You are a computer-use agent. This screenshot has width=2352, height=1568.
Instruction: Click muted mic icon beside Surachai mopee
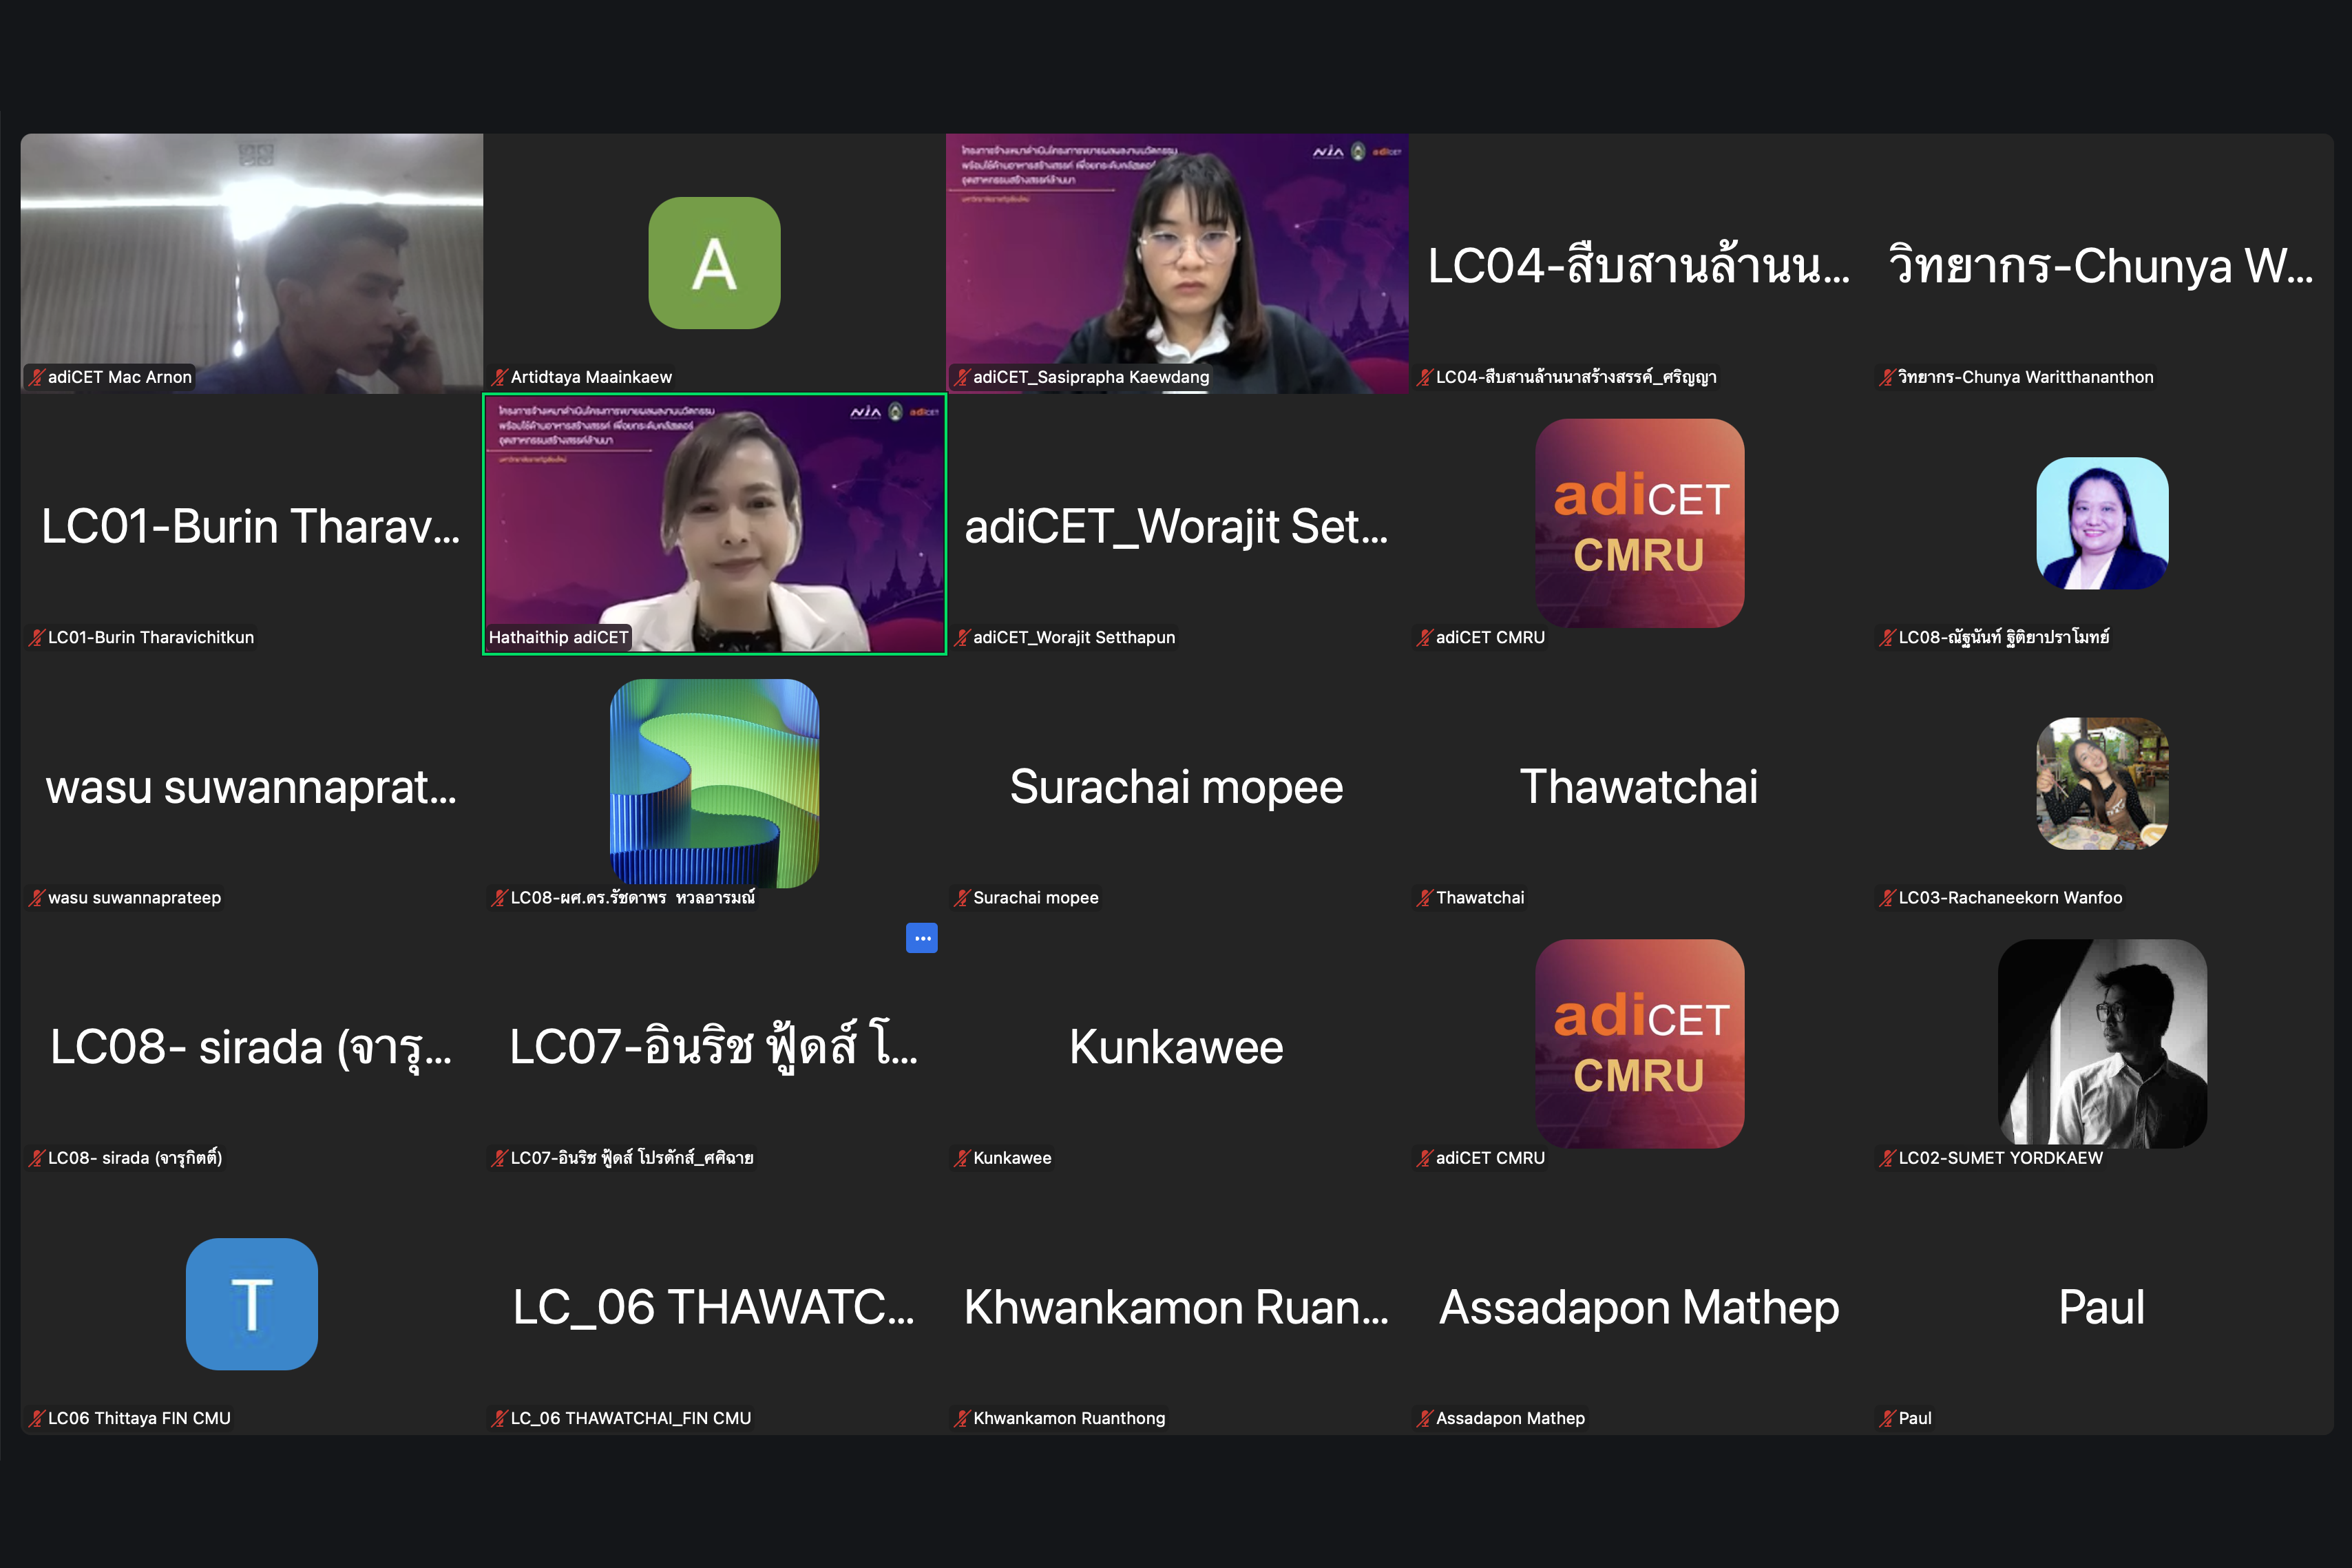963,898
